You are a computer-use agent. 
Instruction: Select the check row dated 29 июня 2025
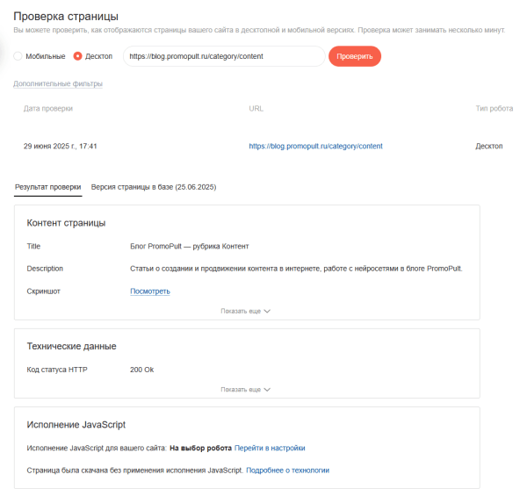61,146
